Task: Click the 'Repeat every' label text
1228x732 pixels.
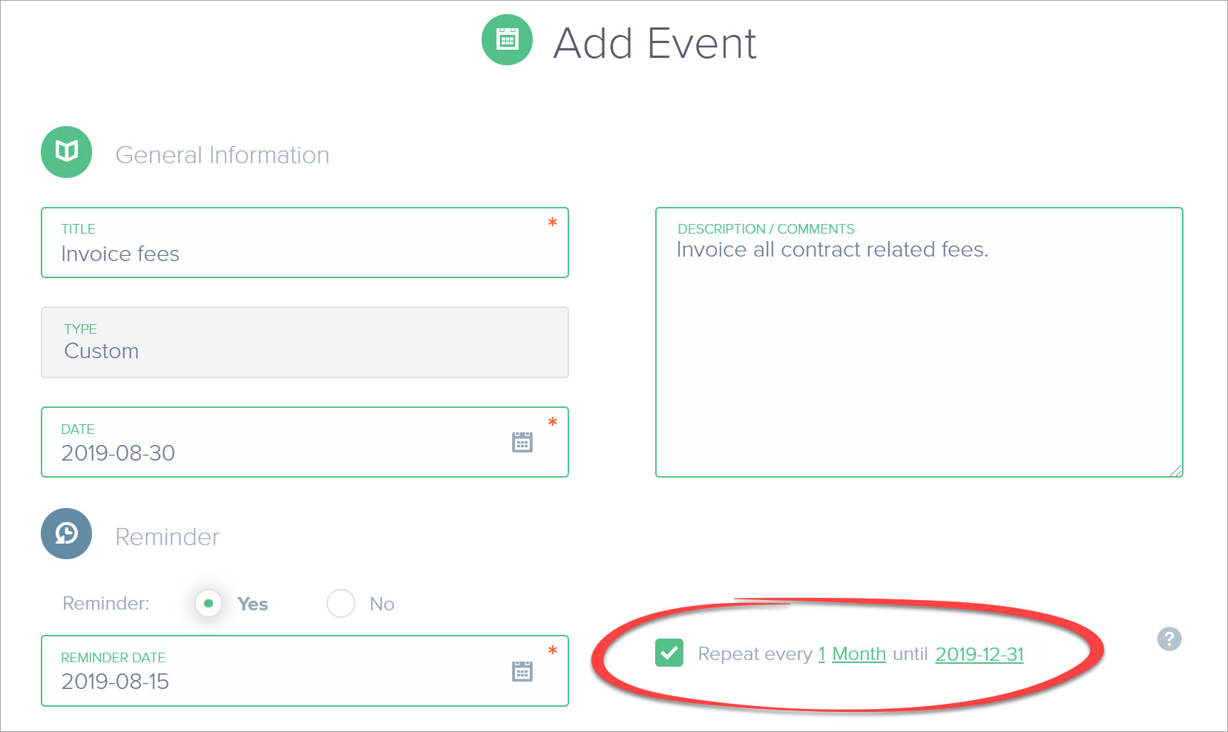Action: point(755,654)
